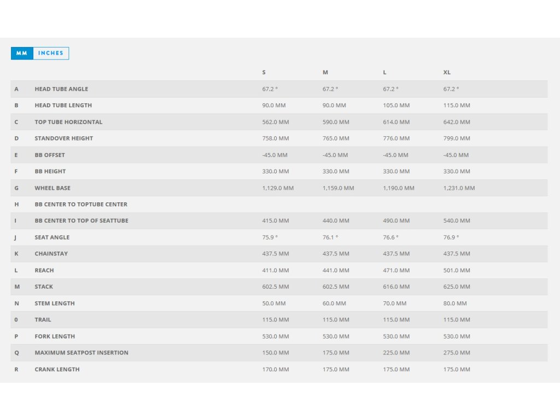Click standover height 758.0 MM

click(276, 138)
